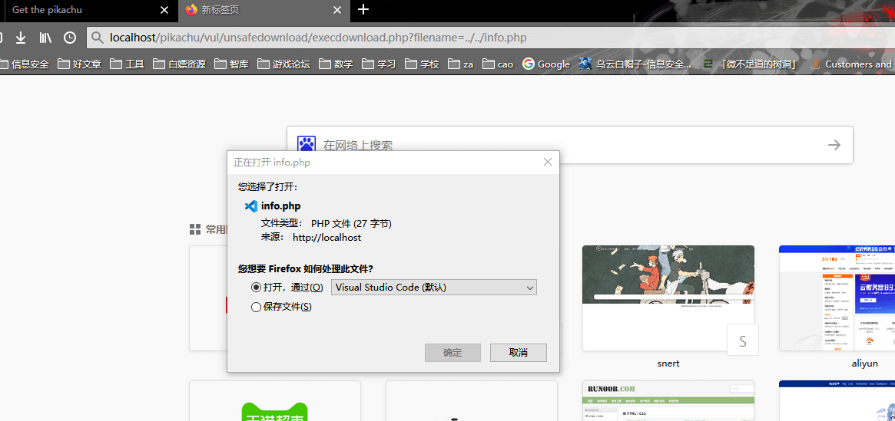Select the 保存文件 radio button
The image size is (895, 421).
pos(257,307)
